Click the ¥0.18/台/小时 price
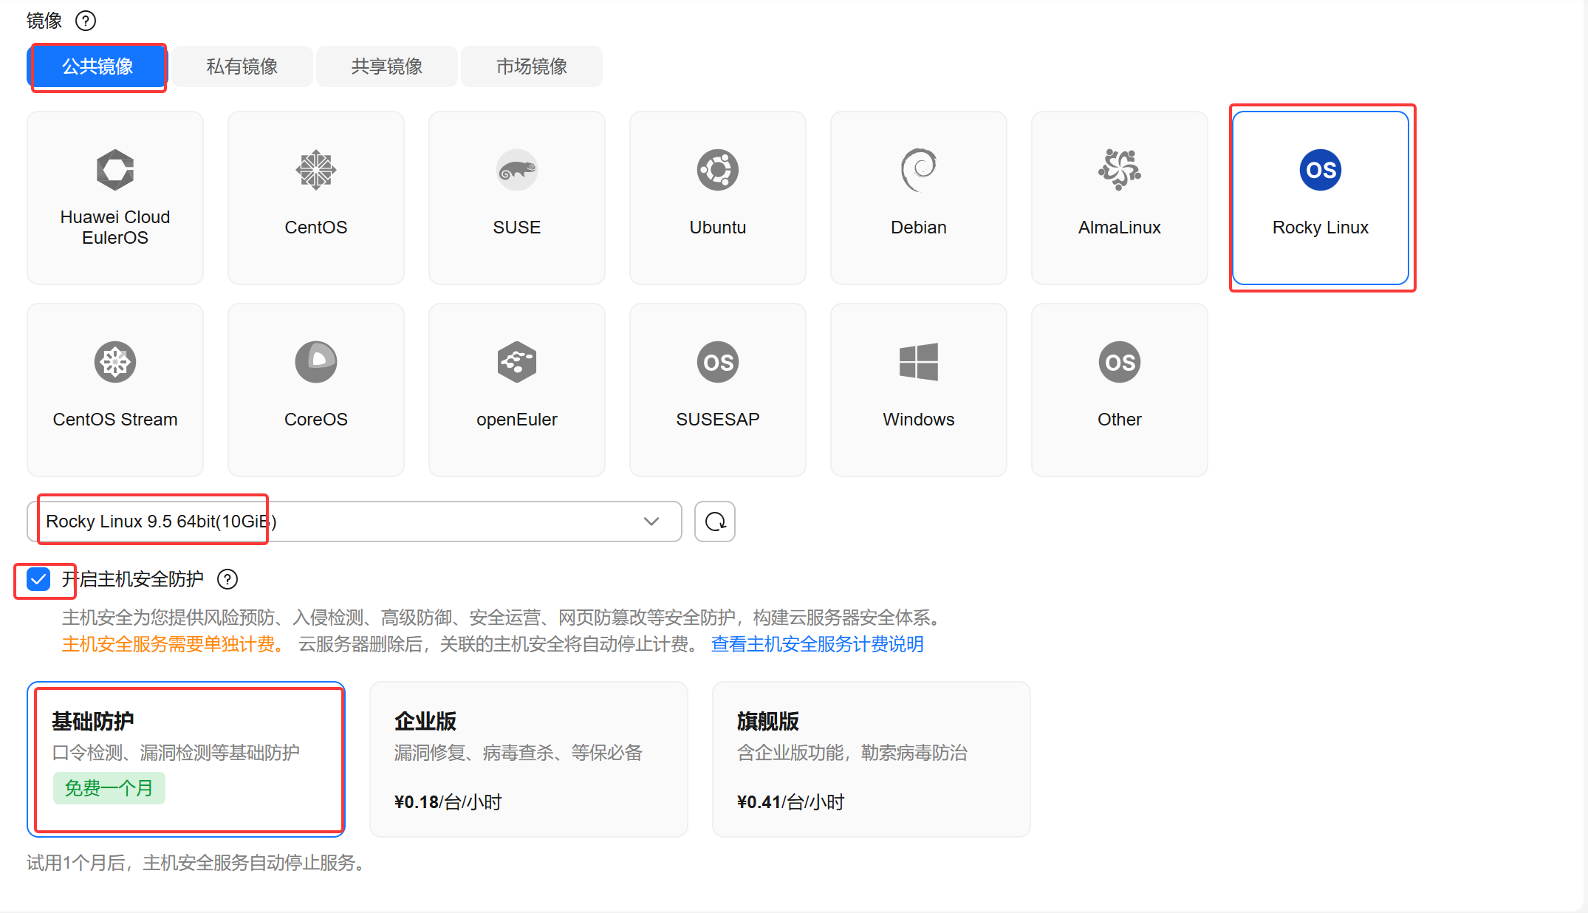Viewport: 1588px width, 913px height. tap(448, 802)
